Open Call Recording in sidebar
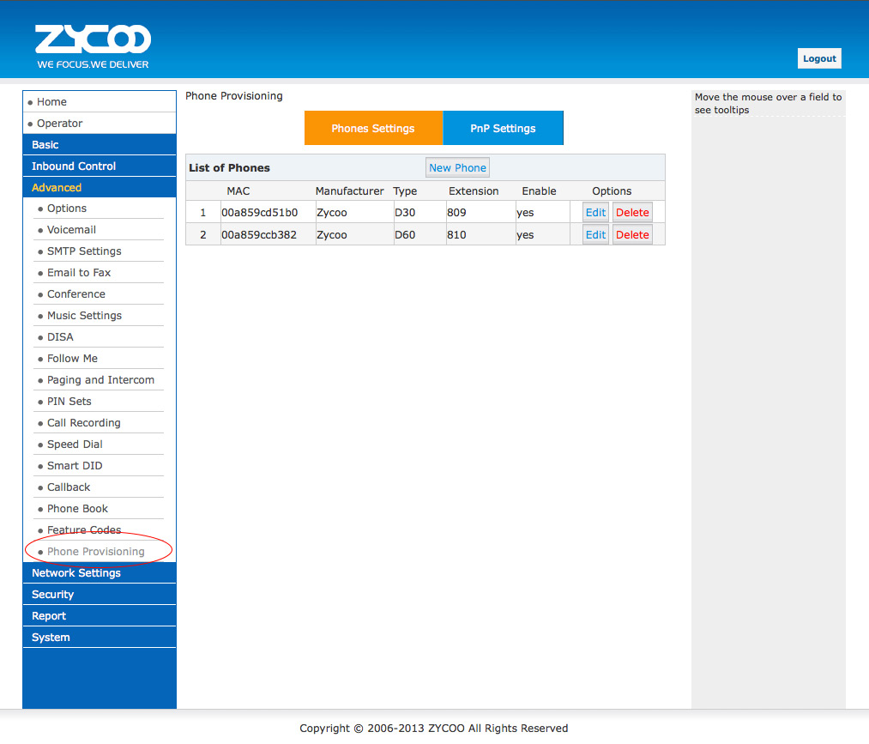This screenshot has width=869, height=744. [x=83, y=423]
